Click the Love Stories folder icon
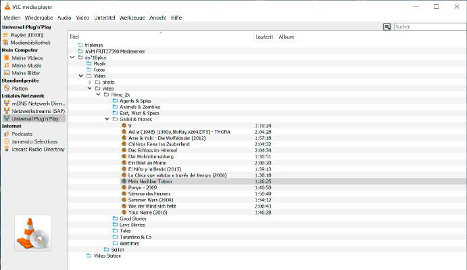Viewport: 467px width, 270px height. coord(116,225)
